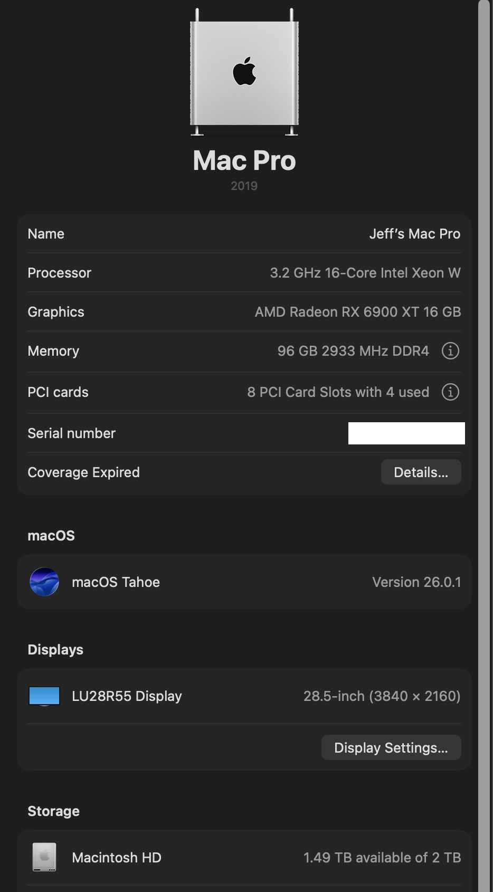The image size is (493, 892).
Task: Click 96 GB 2933 MHz DDR4 text
Action: [353, 350]
